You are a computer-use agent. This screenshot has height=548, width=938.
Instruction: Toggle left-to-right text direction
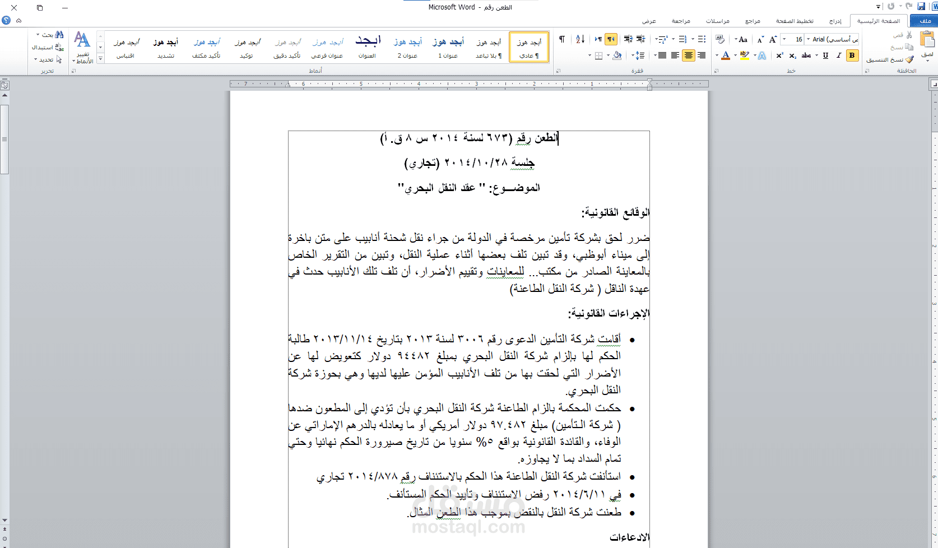point(598,39)
